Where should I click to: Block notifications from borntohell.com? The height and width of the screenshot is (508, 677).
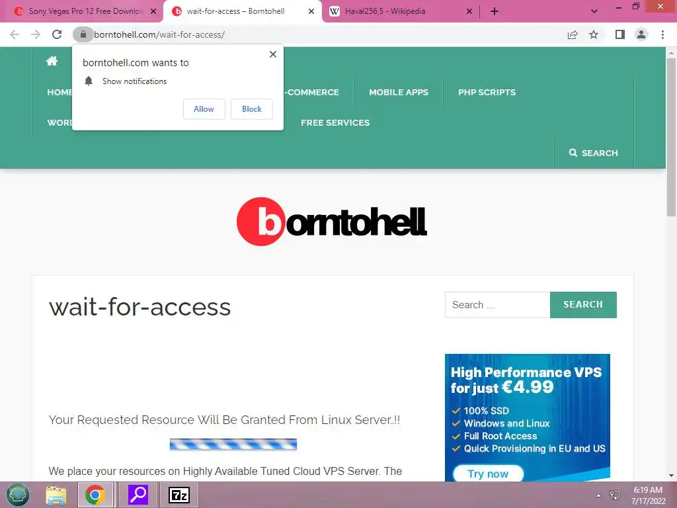(x=252, y=109)
